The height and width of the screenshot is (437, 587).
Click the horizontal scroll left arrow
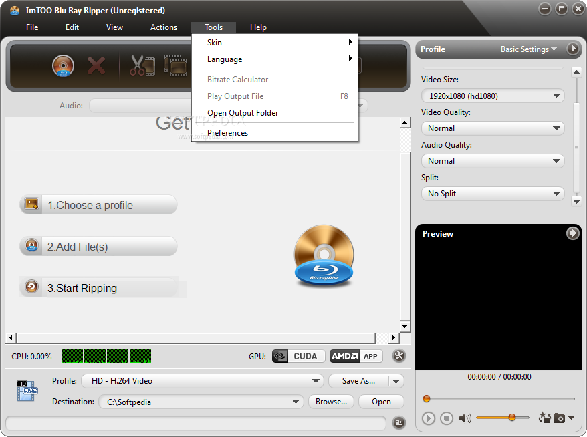coord(11,338)
